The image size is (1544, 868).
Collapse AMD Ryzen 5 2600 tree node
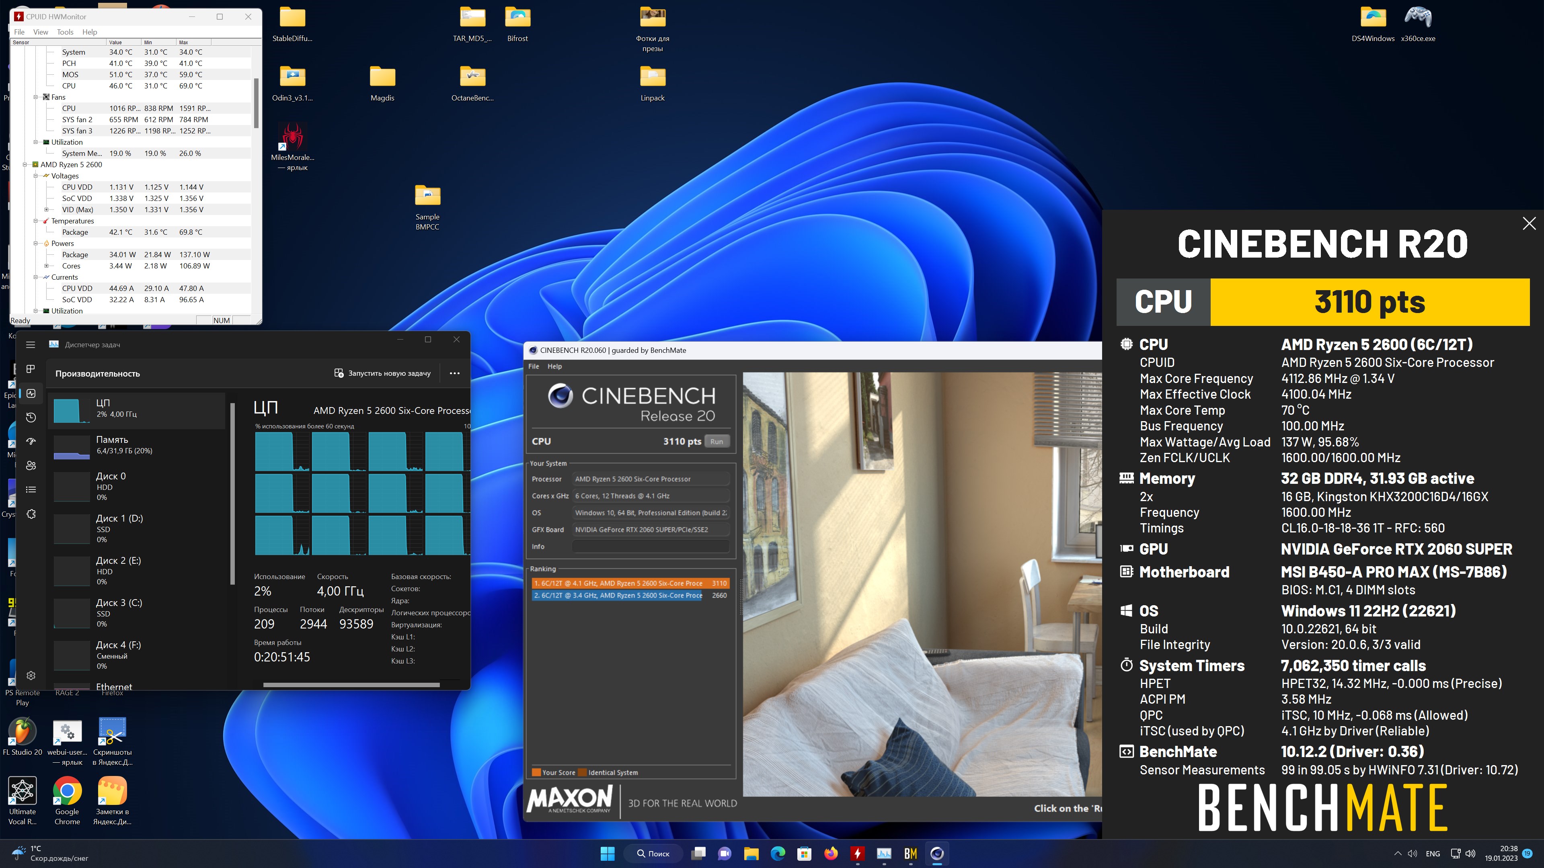point(25,164)
